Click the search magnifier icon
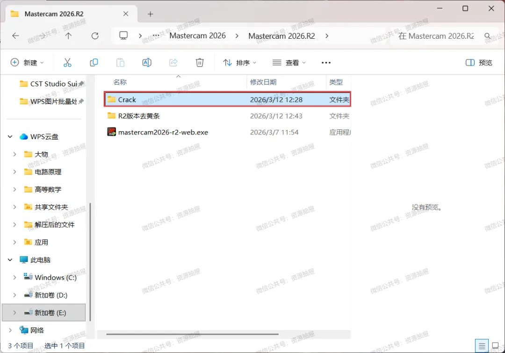505x353 pixels. (488, 35)
